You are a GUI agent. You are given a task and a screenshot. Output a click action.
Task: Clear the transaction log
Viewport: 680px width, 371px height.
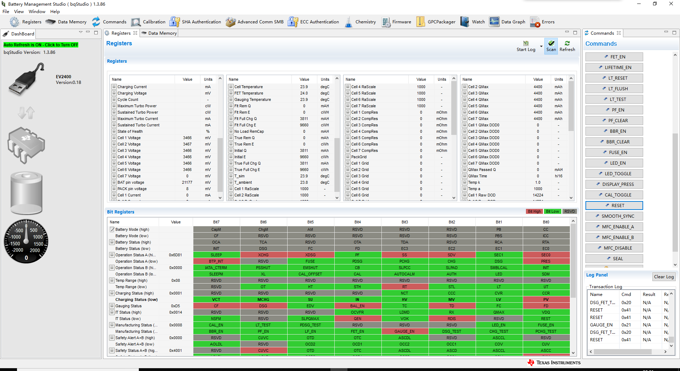[664, 277]
